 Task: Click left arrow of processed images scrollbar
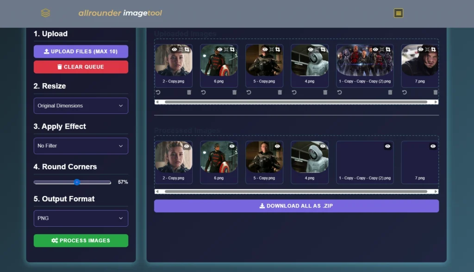coord(157,192)
